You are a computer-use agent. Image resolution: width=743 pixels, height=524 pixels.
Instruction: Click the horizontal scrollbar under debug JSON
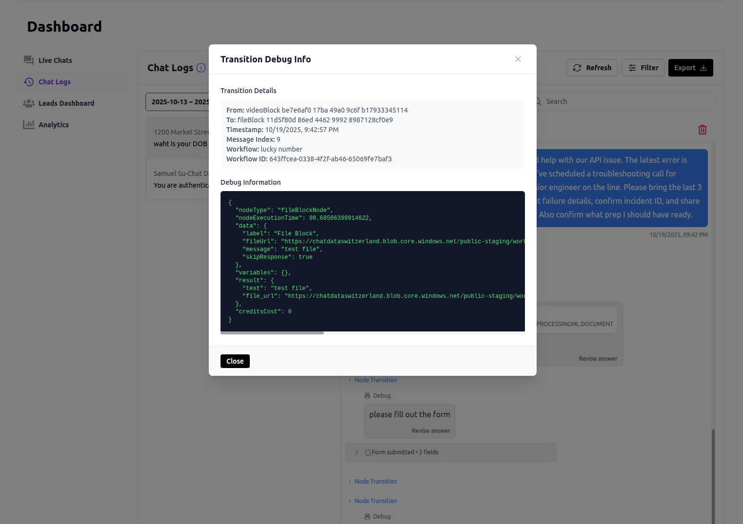(272, 333)
